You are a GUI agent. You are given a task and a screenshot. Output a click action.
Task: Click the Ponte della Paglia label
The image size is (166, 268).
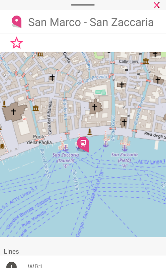(39, 139)
